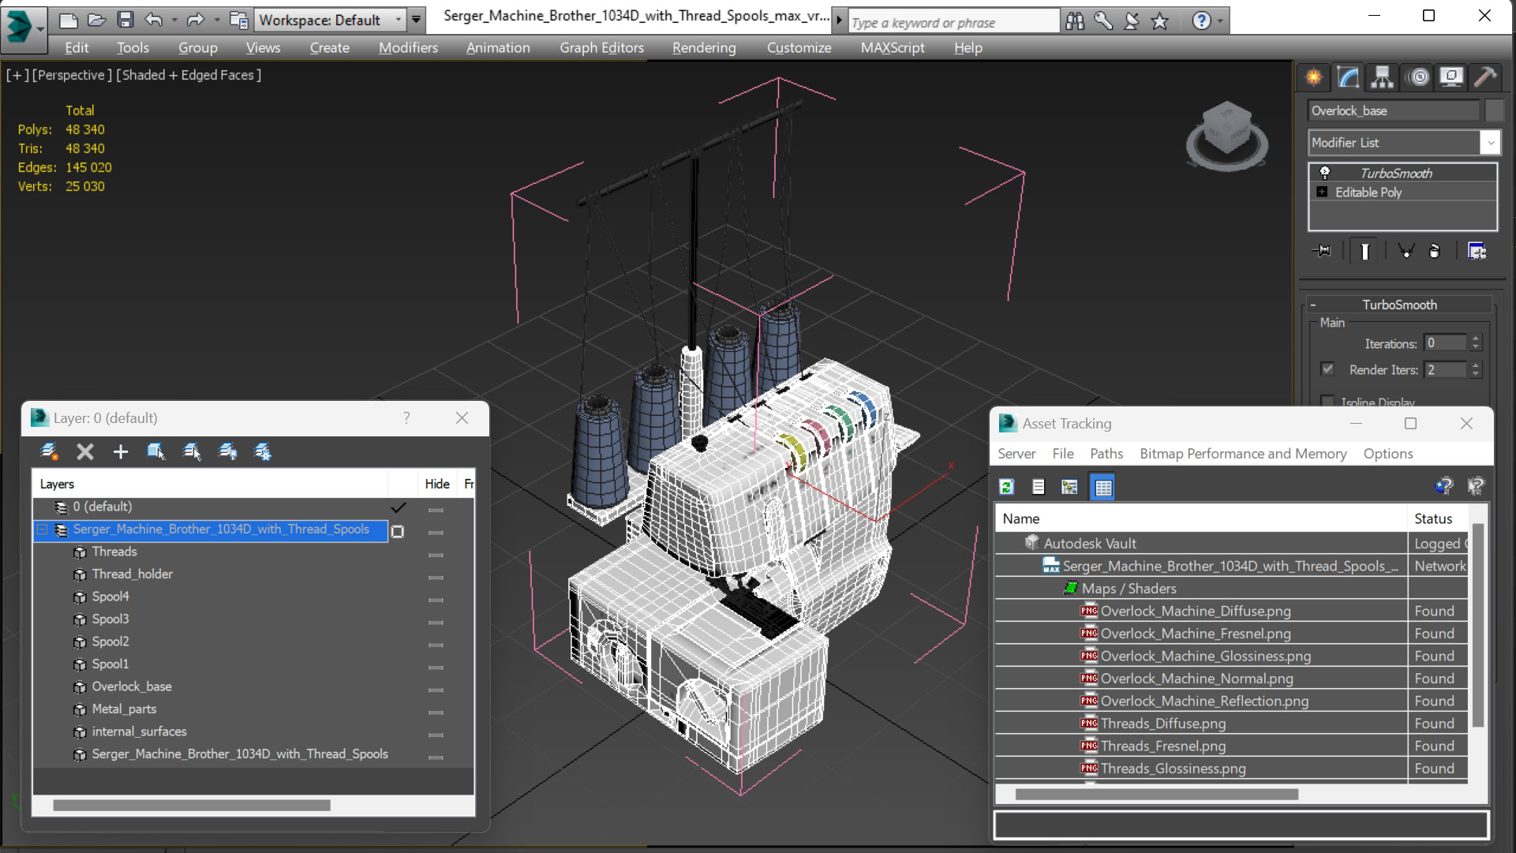Open the Modifiers menu
1516x853 pixels.
pyautogui.click(x=408, y=47)
